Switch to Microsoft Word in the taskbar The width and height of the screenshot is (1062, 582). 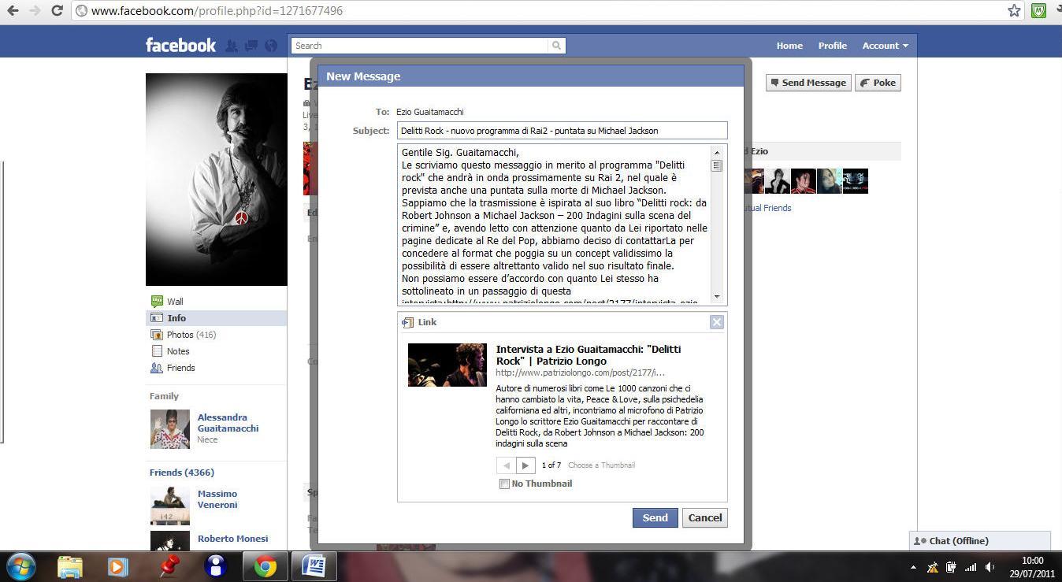(314, 566)
